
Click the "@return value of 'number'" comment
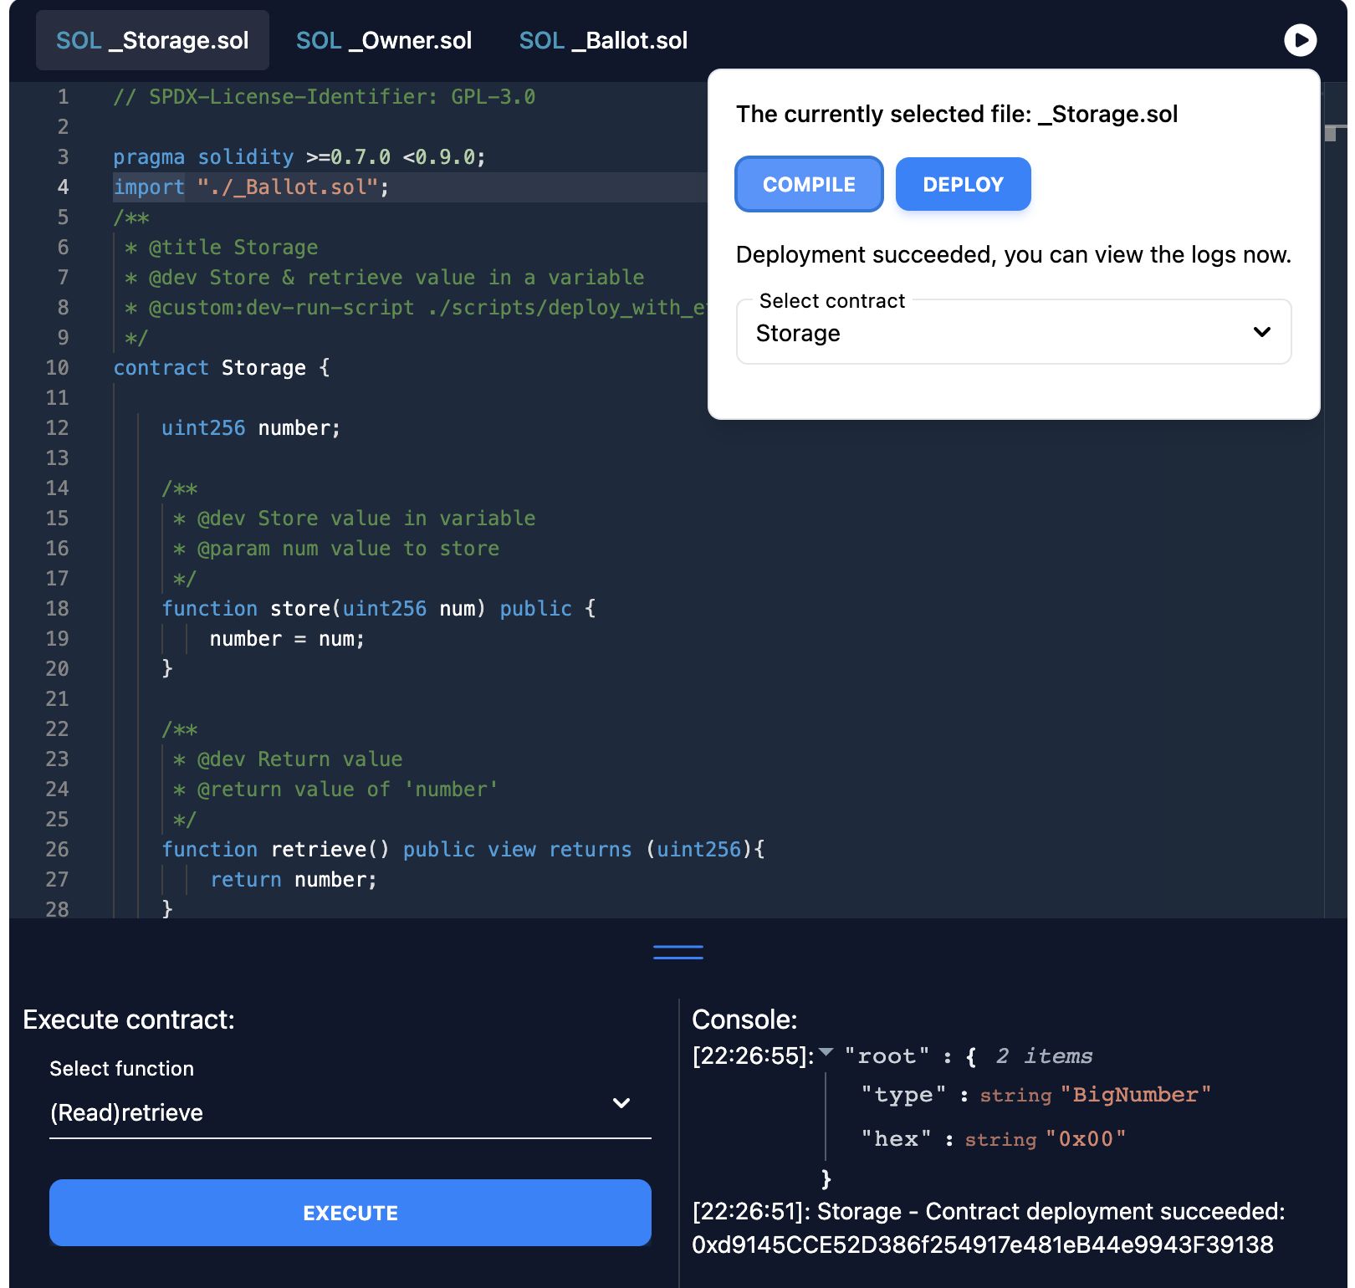[336, 790]
